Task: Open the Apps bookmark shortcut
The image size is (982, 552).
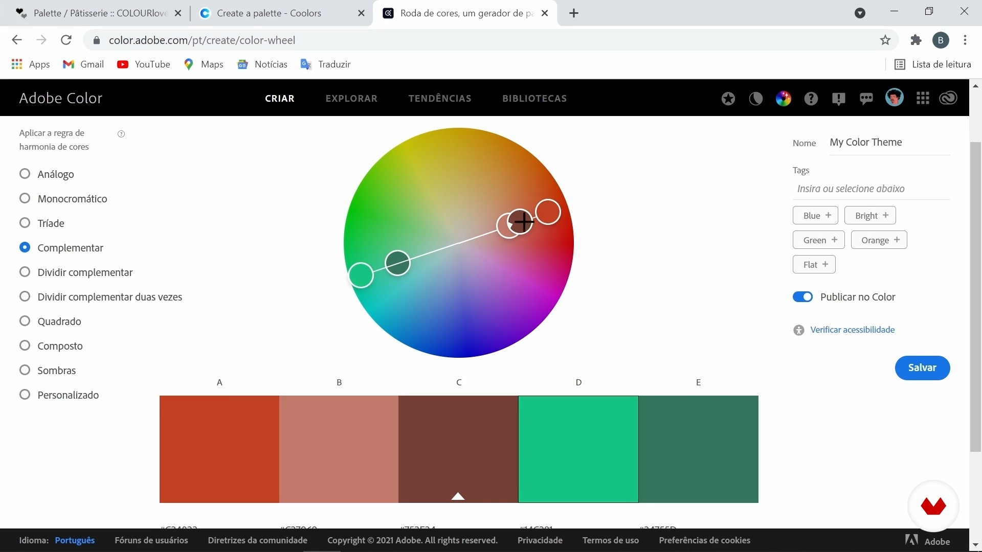Action: coord(31,64)
